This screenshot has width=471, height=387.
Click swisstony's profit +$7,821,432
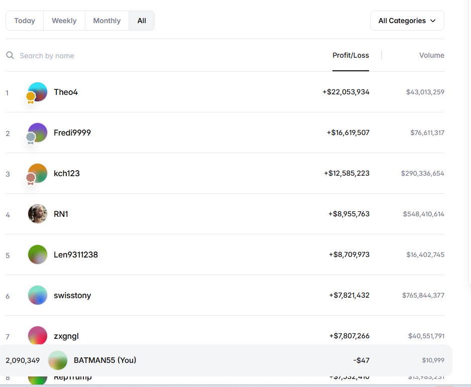(349, 295)
